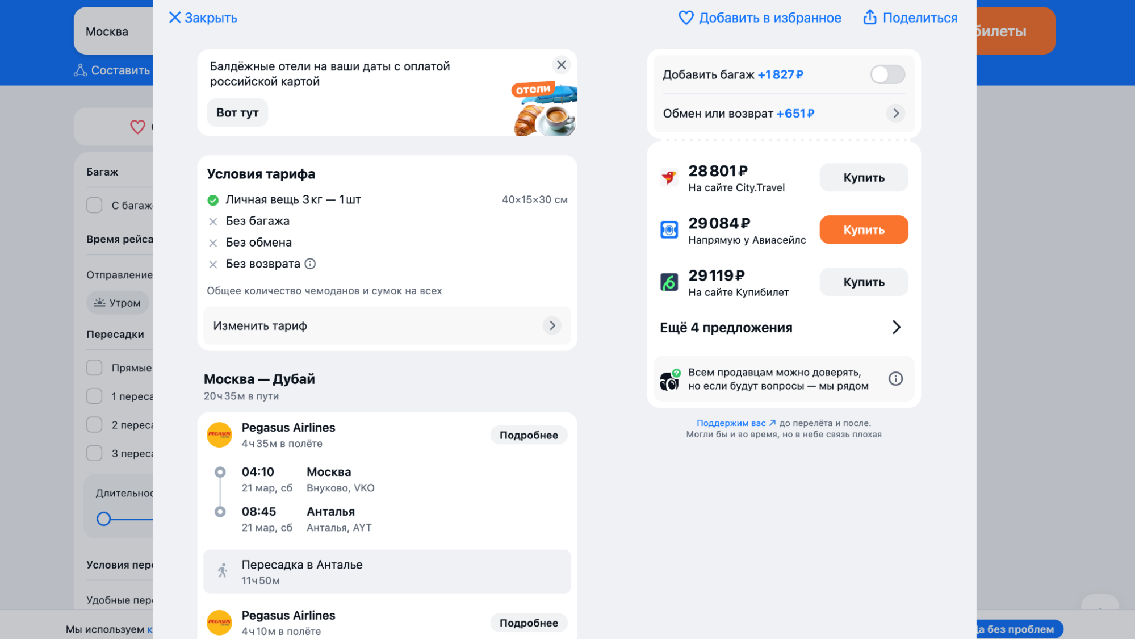The image size is (1135, 639).
Task: Click the Купибилет seller logo icon
Action: 669,282
